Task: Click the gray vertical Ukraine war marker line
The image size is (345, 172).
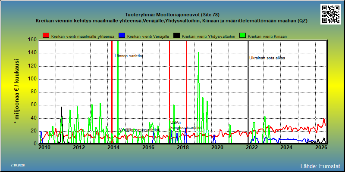Action: [x=248, y=92]
